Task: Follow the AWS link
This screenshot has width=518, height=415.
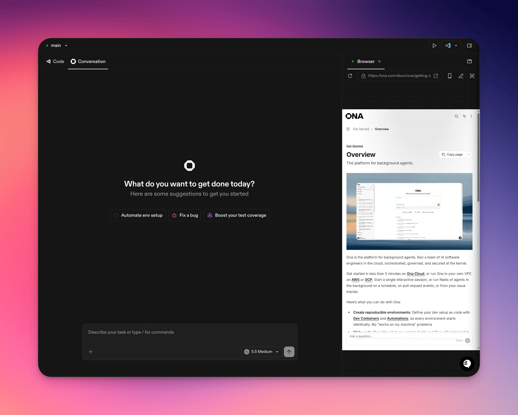Action: (x=355, y=280)
